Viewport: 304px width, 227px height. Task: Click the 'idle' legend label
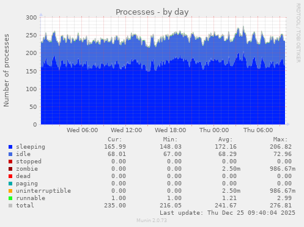click(23, 154)
